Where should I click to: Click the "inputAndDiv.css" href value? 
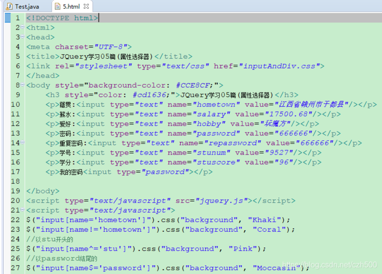click(279, 66)
